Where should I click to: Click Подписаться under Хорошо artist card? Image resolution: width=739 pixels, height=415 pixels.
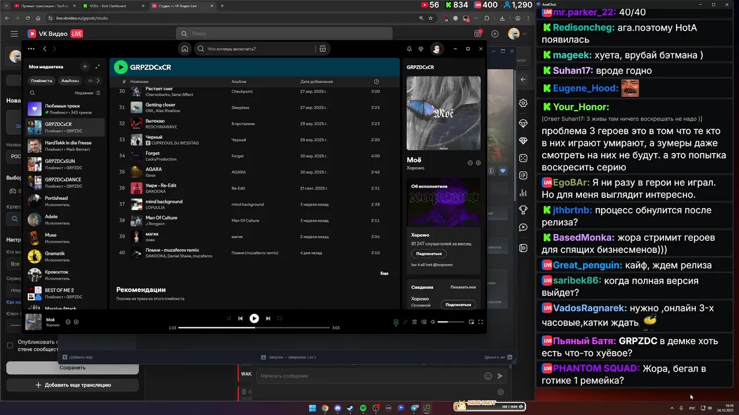(x=429, y=254)
